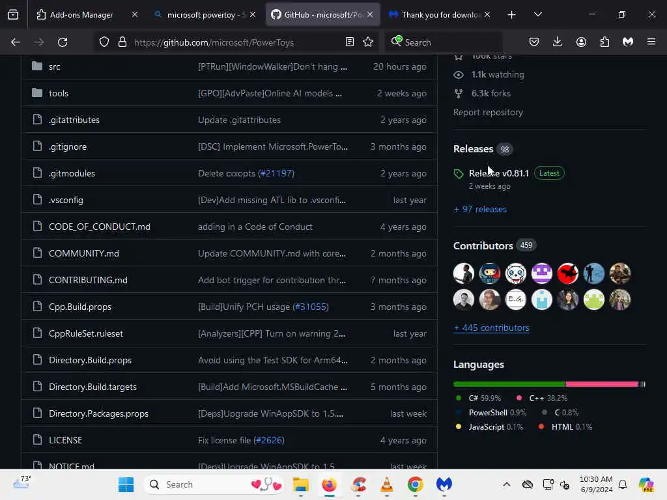Open Cpp.Build.props file
The image size is (667, 500).
click(80, 307)
